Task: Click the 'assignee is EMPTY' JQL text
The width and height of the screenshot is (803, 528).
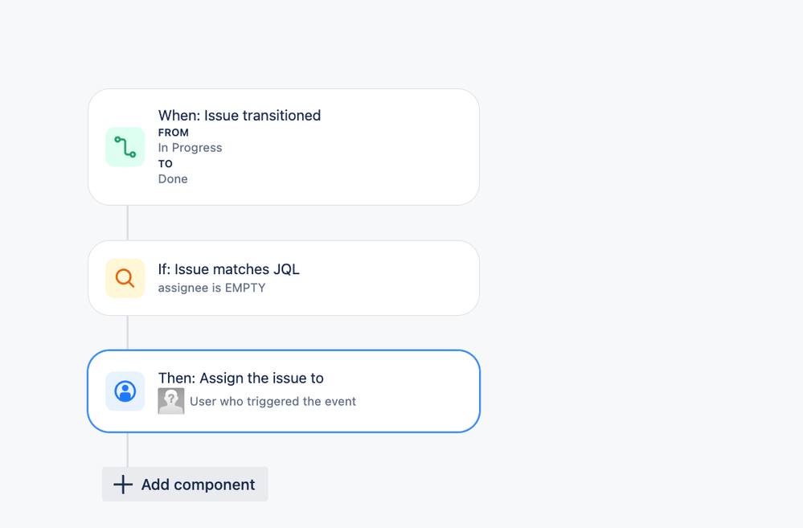Action: (x=211, y=288)
